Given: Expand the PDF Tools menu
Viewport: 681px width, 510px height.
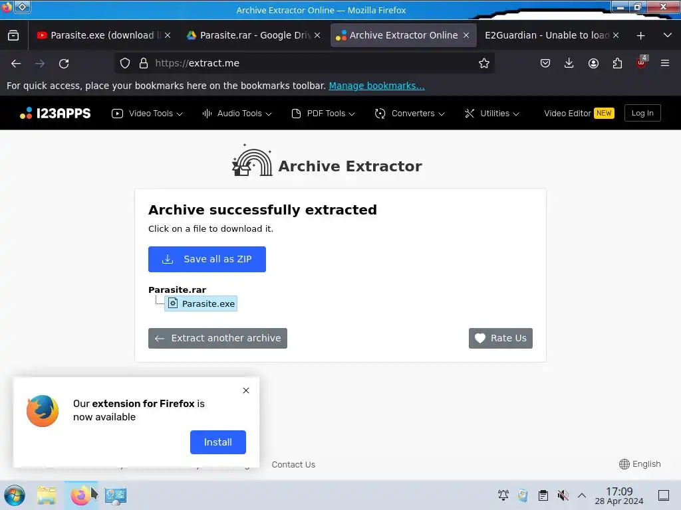Looking at the screenshot, I should tap(324, 113).
